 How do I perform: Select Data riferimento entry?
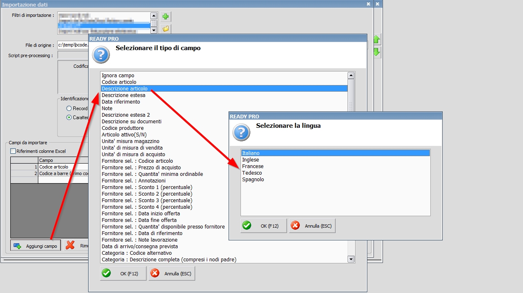[224, 102]
